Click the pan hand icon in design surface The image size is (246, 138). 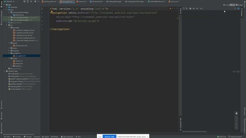click(x=236, y=113)
